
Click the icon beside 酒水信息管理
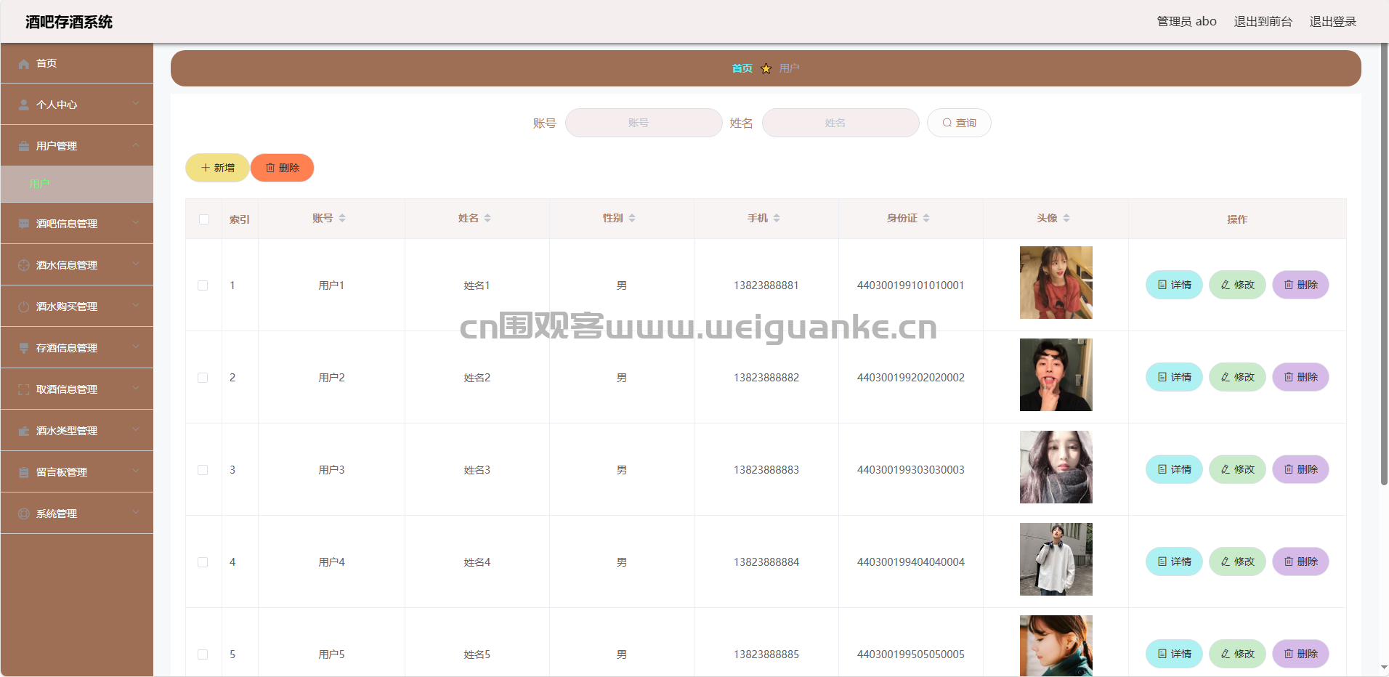pyautogui.click(x=24, y=266)
